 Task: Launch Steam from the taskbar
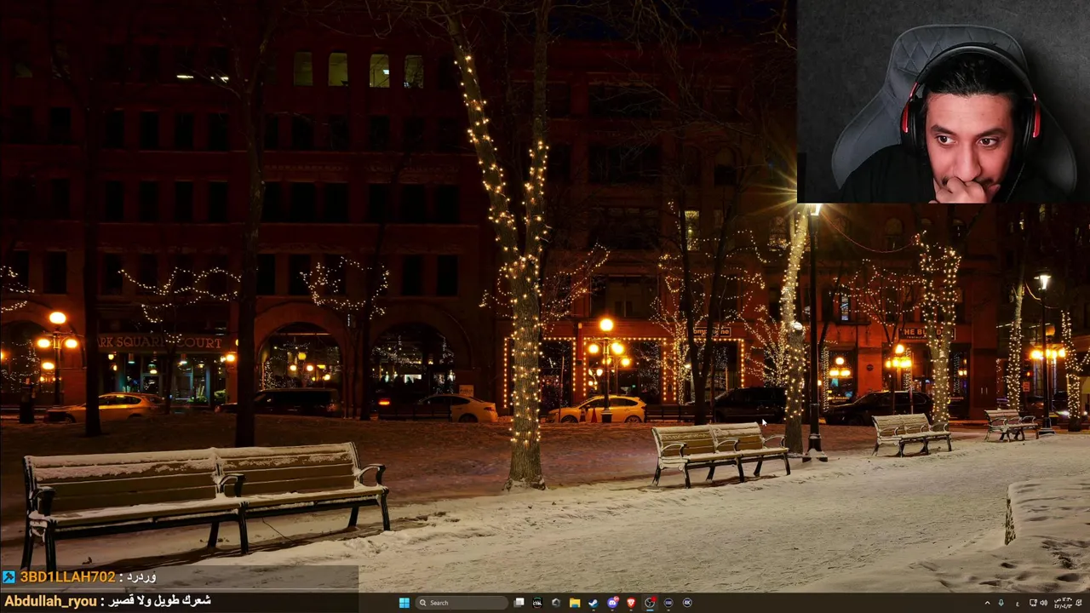click(x=593, y=603)
